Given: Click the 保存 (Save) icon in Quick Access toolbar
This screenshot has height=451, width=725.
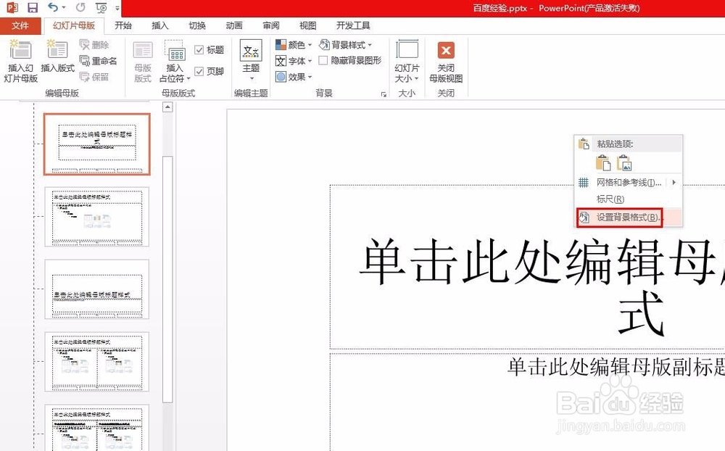Looking at the screenshot, I should pos(32,7).
